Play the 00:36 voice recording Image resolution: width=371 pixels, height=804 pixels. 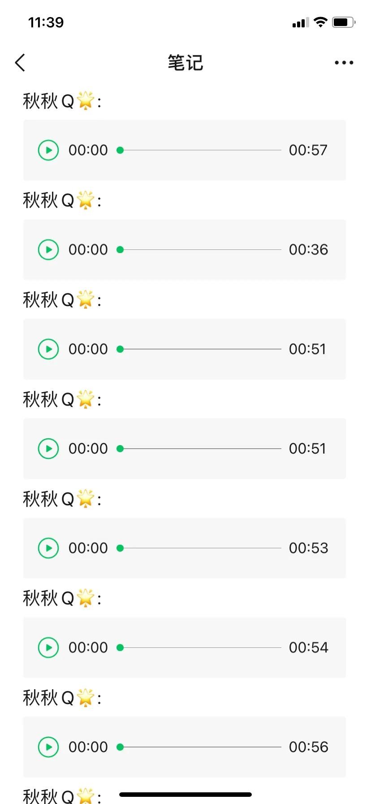click(x=48, y=249)
